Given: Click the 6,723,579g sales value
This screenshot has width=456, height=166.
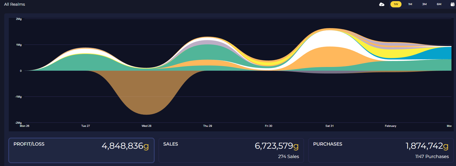Looking at the screenshot, I should pyautogui.click(x=277, y=146).
